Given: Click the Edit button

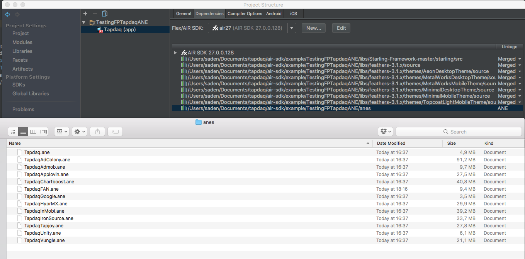Looking at the screenshot, I should (x=341, y=28).
